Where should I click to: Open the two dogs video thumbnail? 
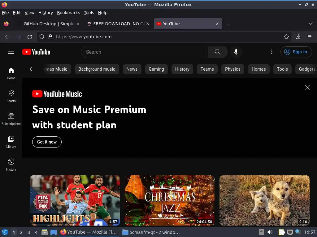tap(264, 200)
